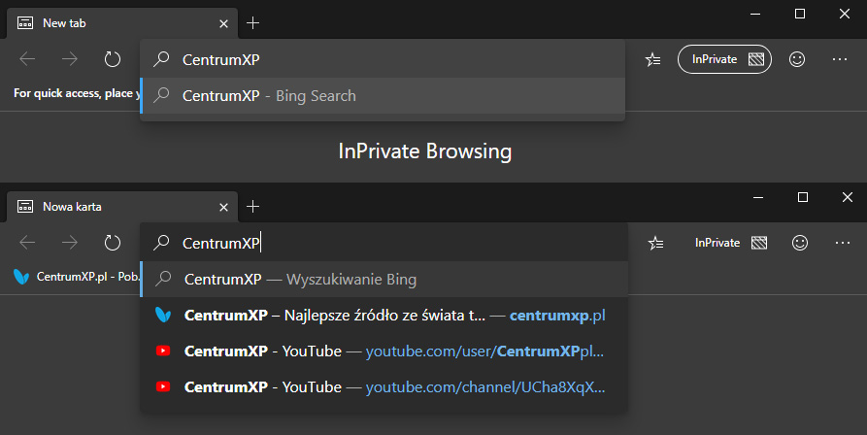Screen dimensions: 867x435
Task: Select the New tab tab
Action: pos(122,23)
